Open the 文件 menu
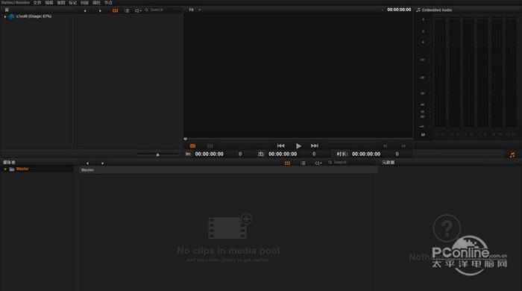Screen dimensions: 522x291 click(37, 3)
